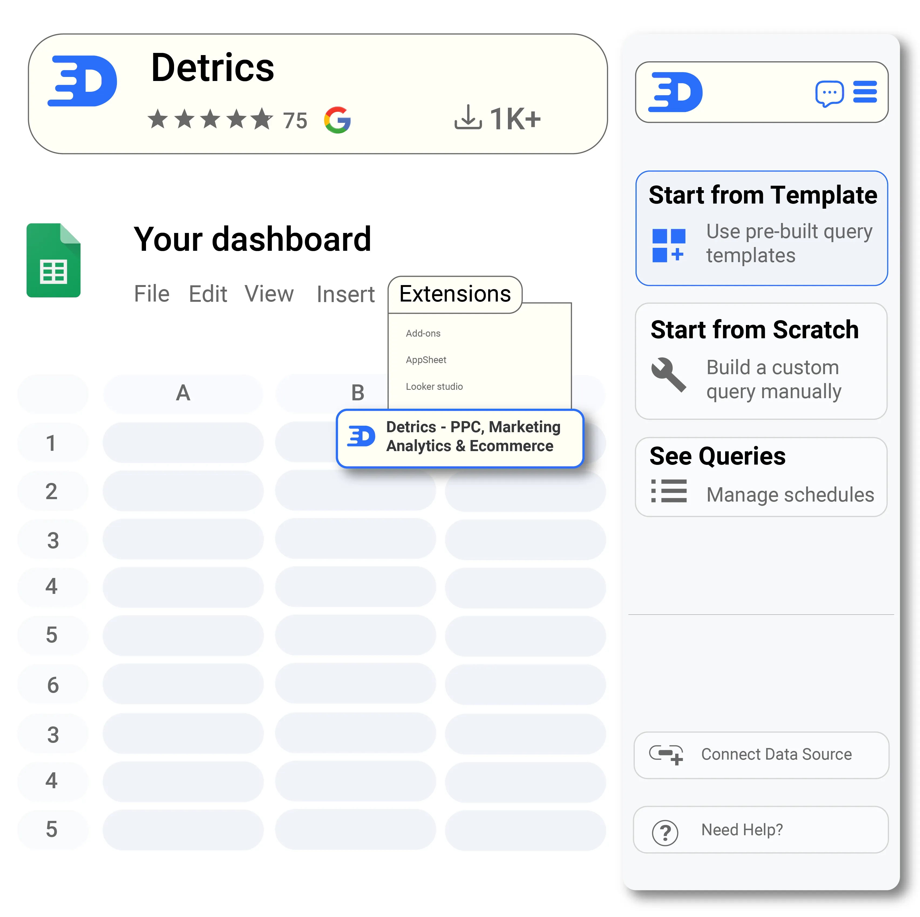Click the download icon next to 1K+

pyautogui.click(x=468, y=118)
